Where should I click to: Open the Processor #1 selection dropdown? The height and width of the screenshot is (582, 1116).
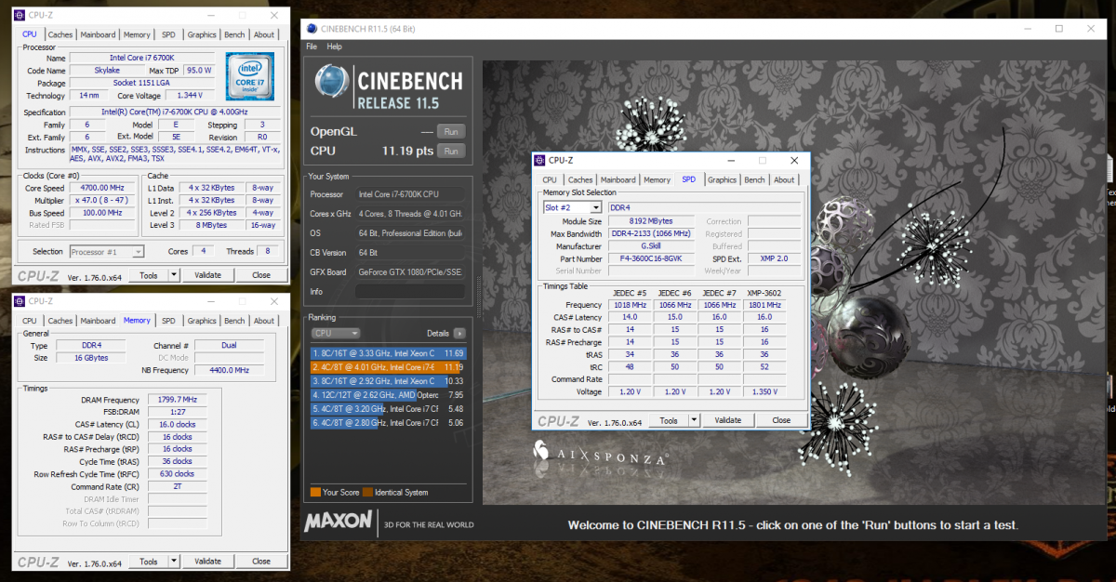pos(139,251)
